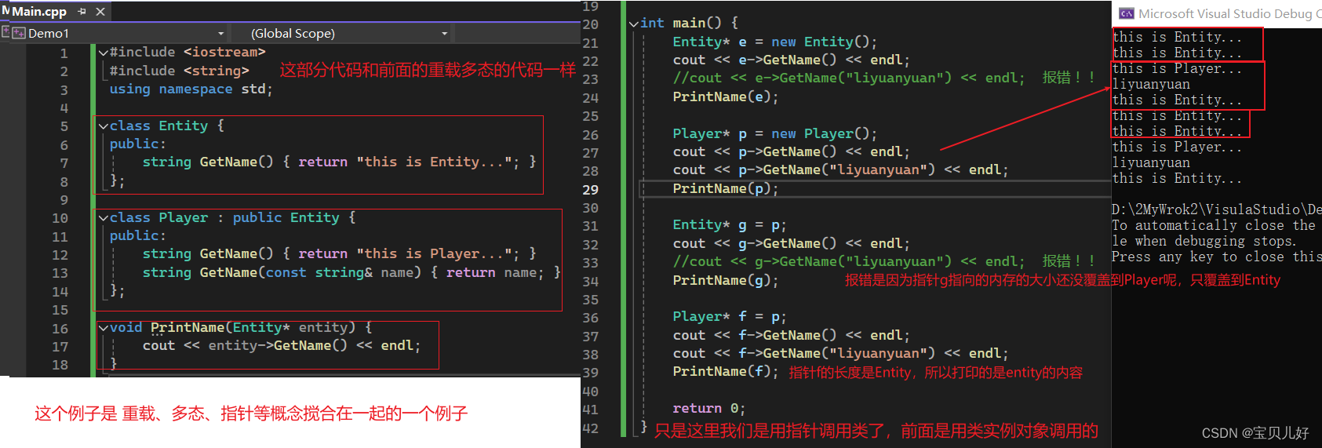
Task: Click the 'PrintName(e);' line
Action: click(x=726, y=97)
